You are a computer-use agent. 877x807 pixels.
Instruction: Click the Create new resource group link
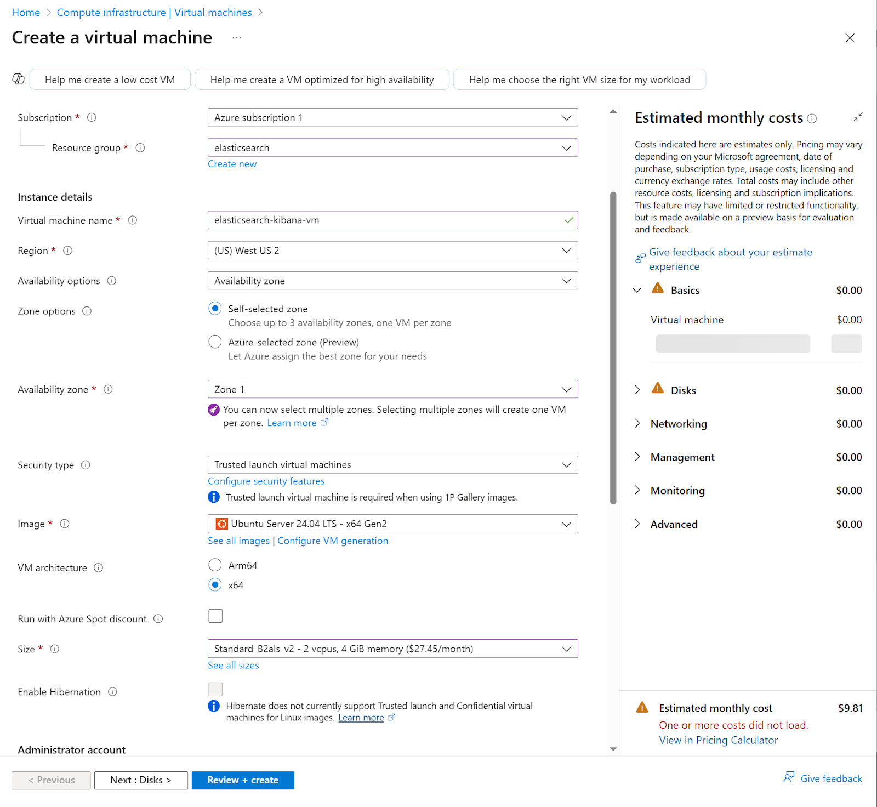[232, 163]
